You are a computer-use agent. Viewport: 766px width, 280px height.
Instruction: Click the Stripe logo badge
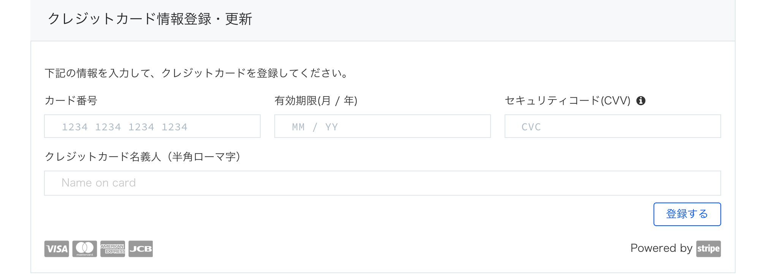point(708,249)
